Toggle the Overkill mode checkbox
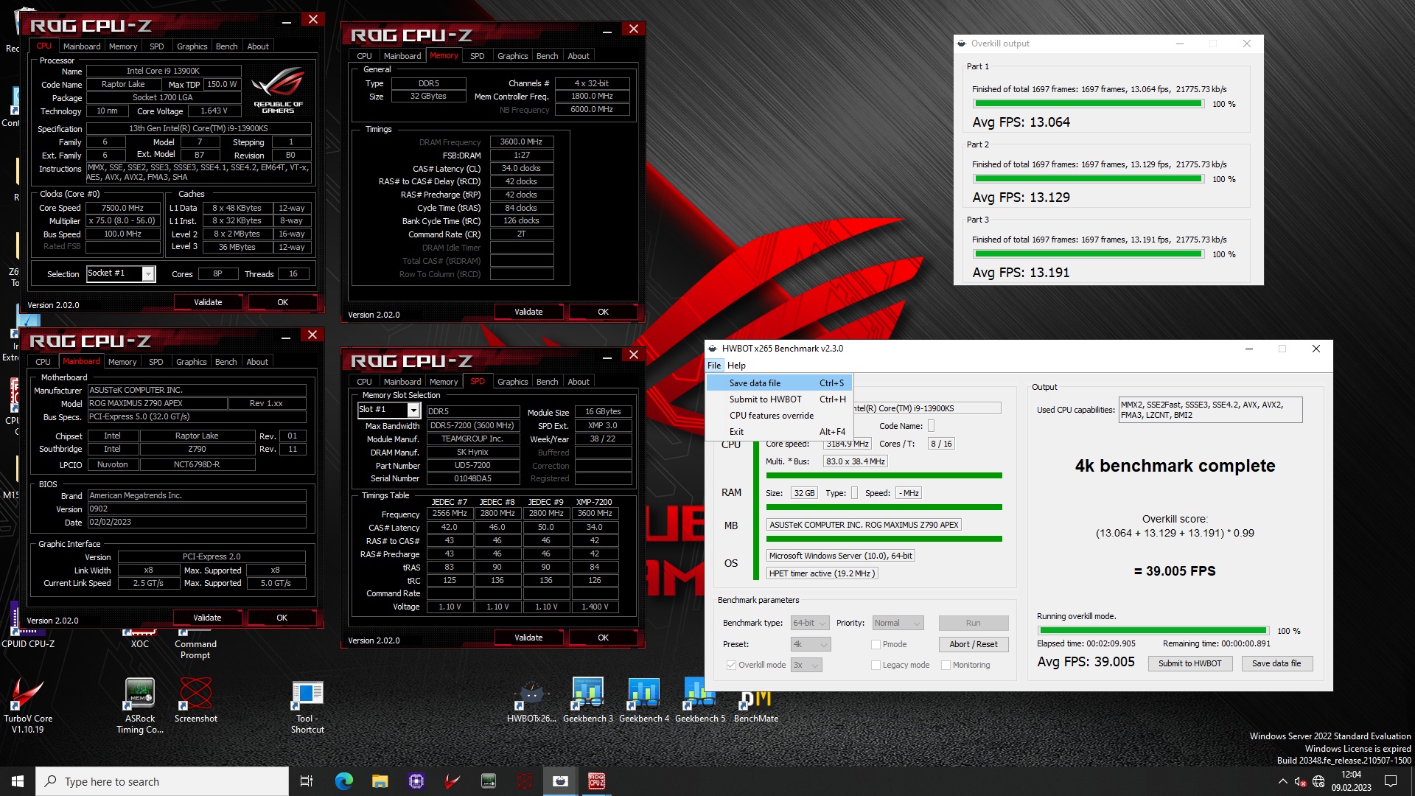The width and height of the screenshot is (1415, 796). [x=731, y=665]
